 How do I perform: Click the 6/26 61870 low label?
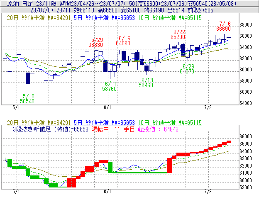coord(187,69)
